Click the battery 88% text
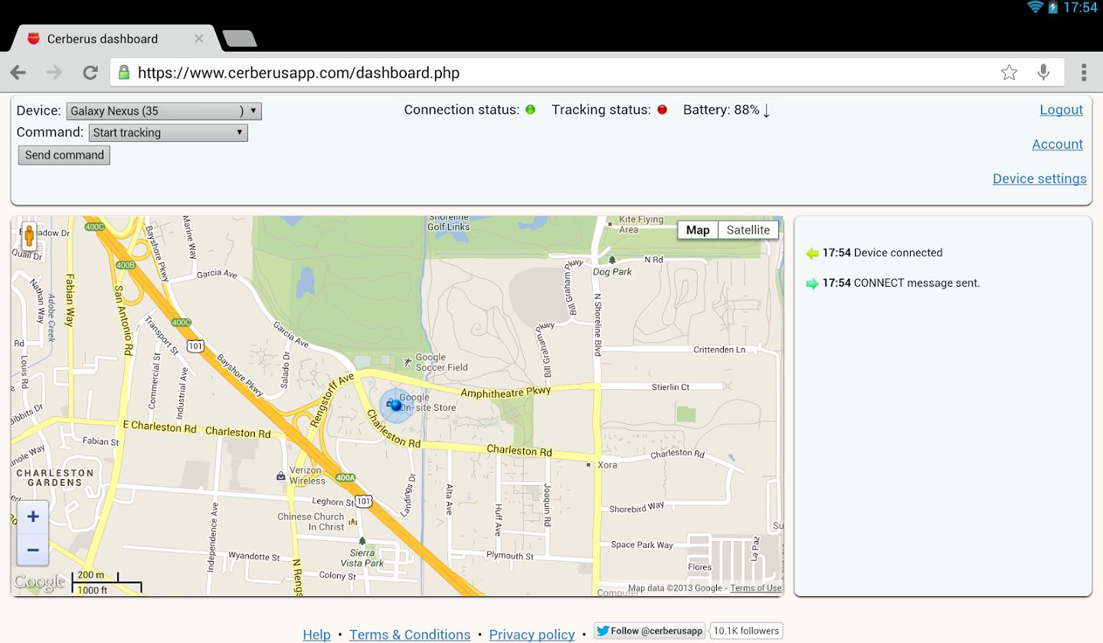The image size is (1103, 643). [x=722, y=110]
